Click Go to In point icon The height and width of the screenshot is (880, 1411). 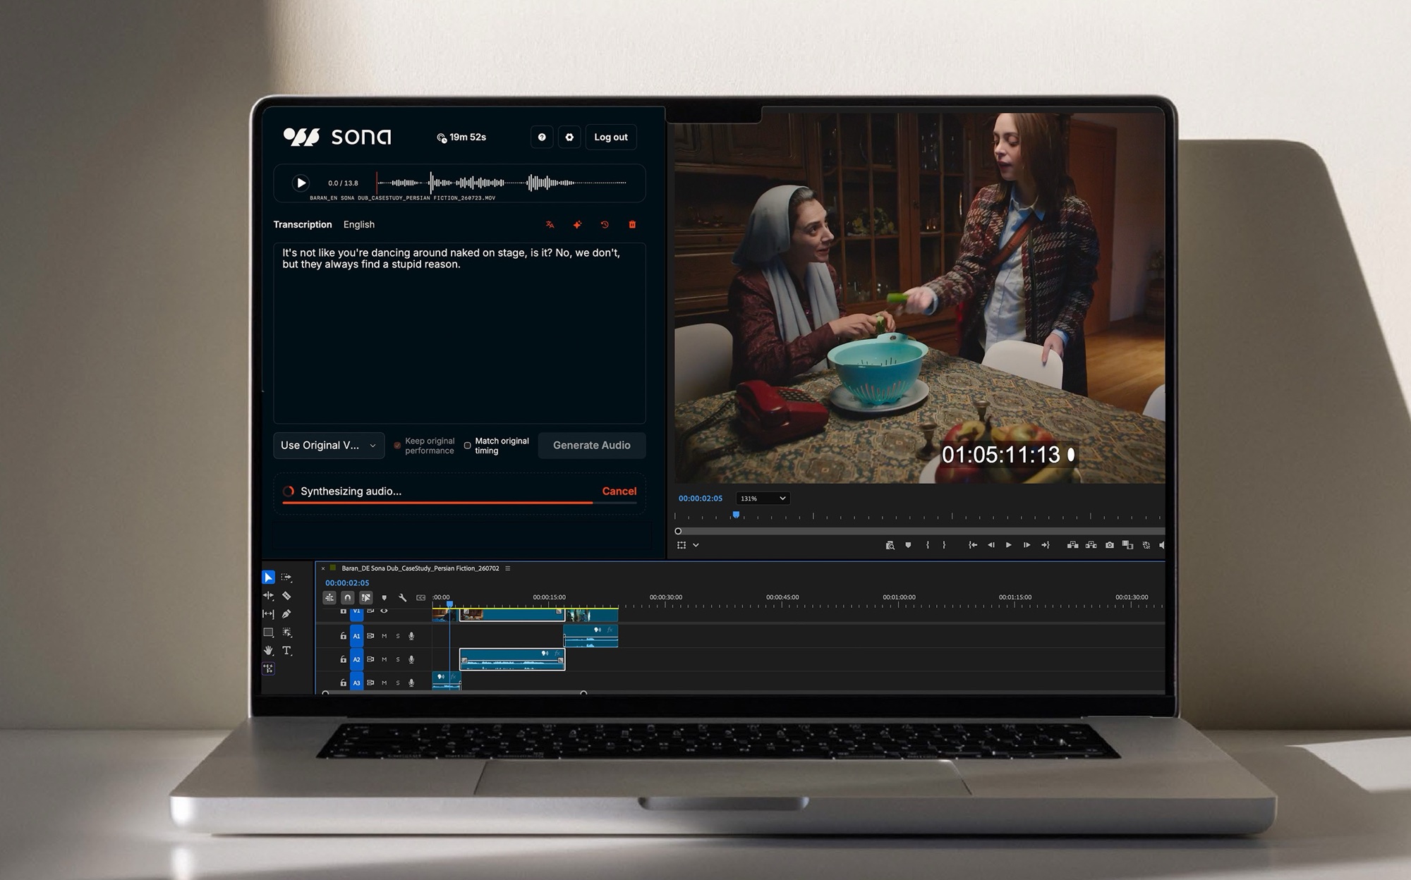click(973, 545)
